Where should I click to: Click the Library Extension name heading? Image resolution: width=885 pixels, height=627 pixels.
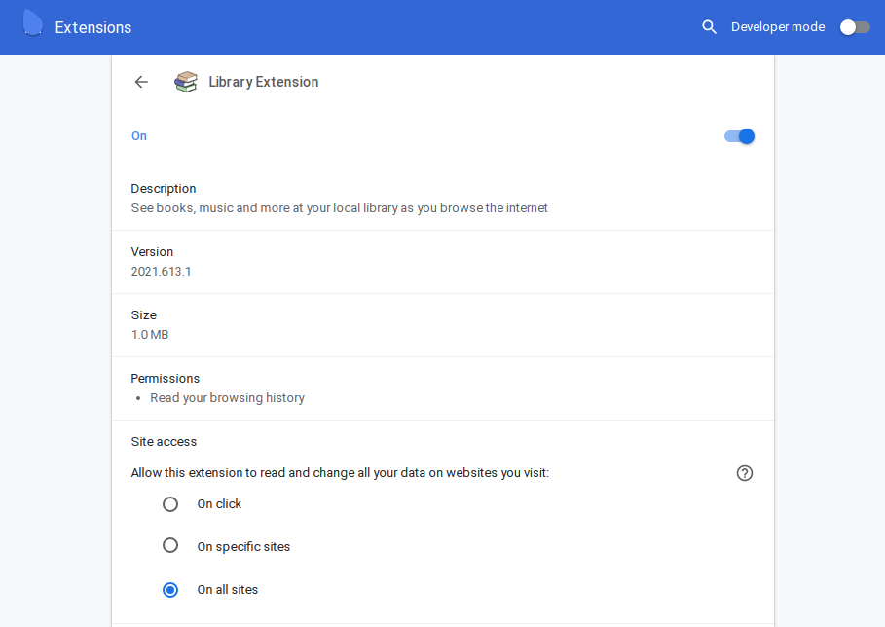(264, 82)
